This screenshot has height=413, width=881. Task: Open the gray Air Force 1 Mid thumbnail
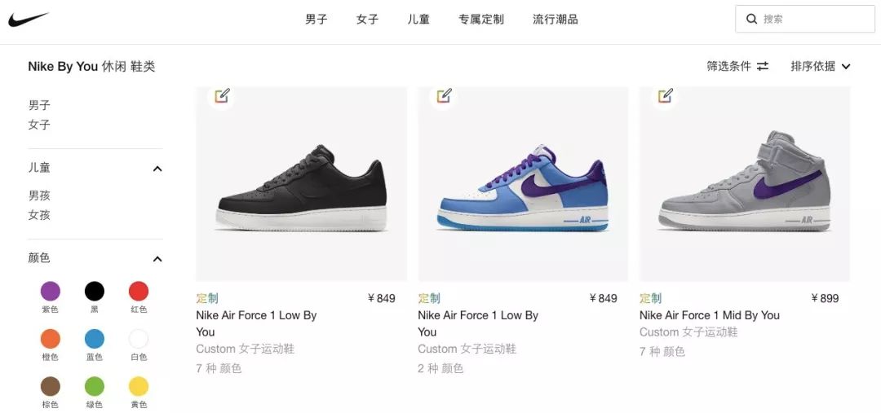coord(745,184)
